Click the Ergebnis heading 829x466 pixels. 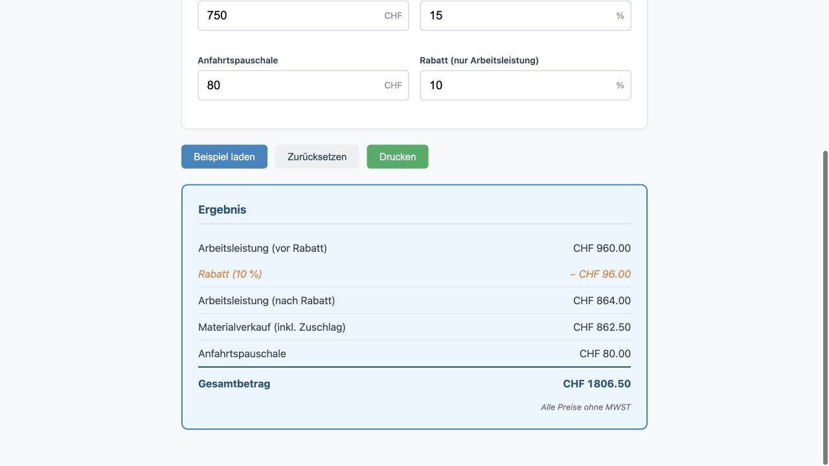222,210
